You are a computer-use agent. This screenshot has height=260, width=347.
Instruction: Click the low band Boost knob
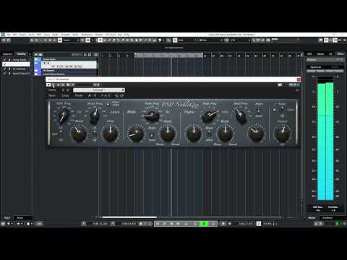78,134
